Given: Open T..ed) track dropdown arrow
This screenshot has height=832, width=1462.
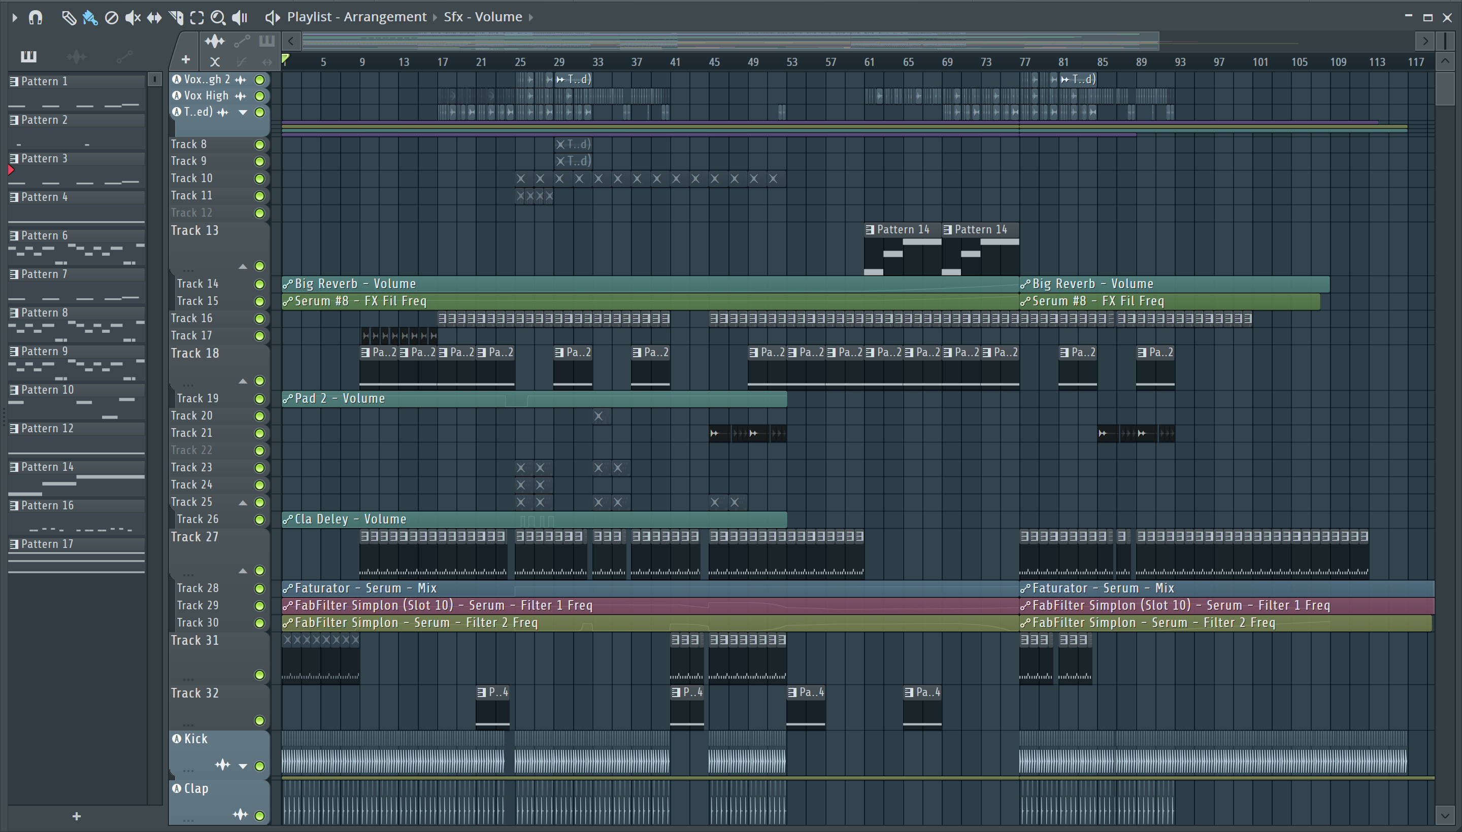Looking at the screenshot, I should tap(243, 113).
